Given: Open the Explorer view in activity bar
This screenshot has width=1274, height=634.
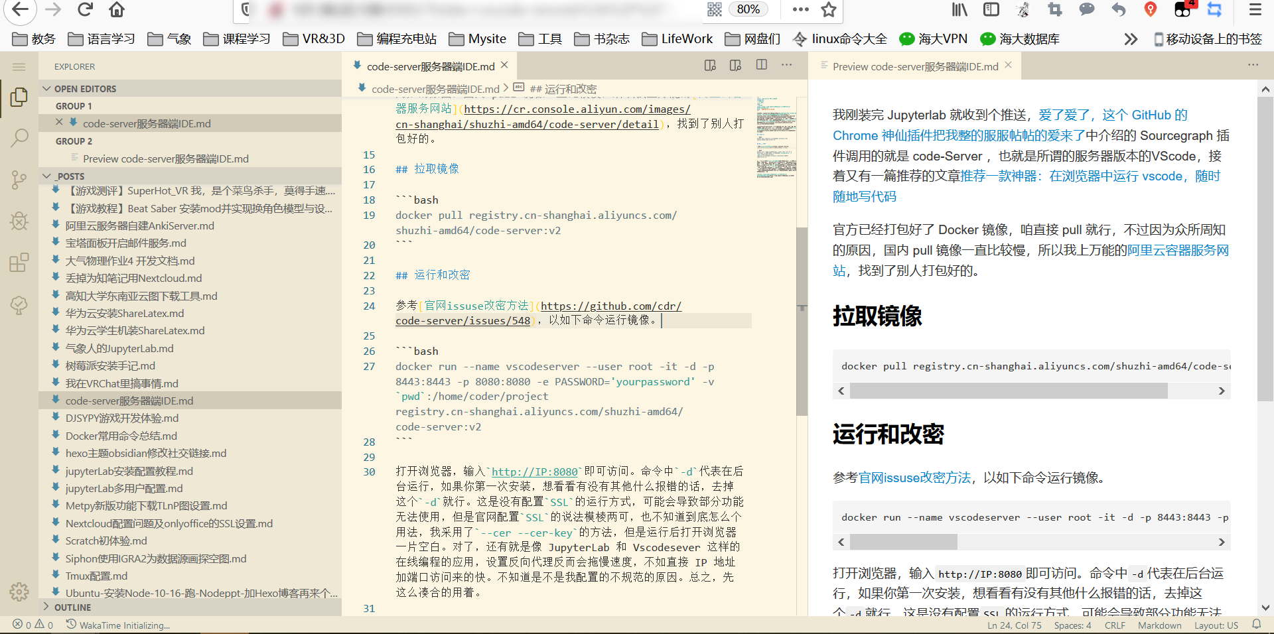Looking at the screenshot, I should pyautogui.click(x=19, y=97).
